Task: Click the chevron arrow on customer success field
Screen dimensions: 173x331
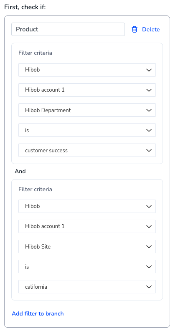Action: [149, 150]
